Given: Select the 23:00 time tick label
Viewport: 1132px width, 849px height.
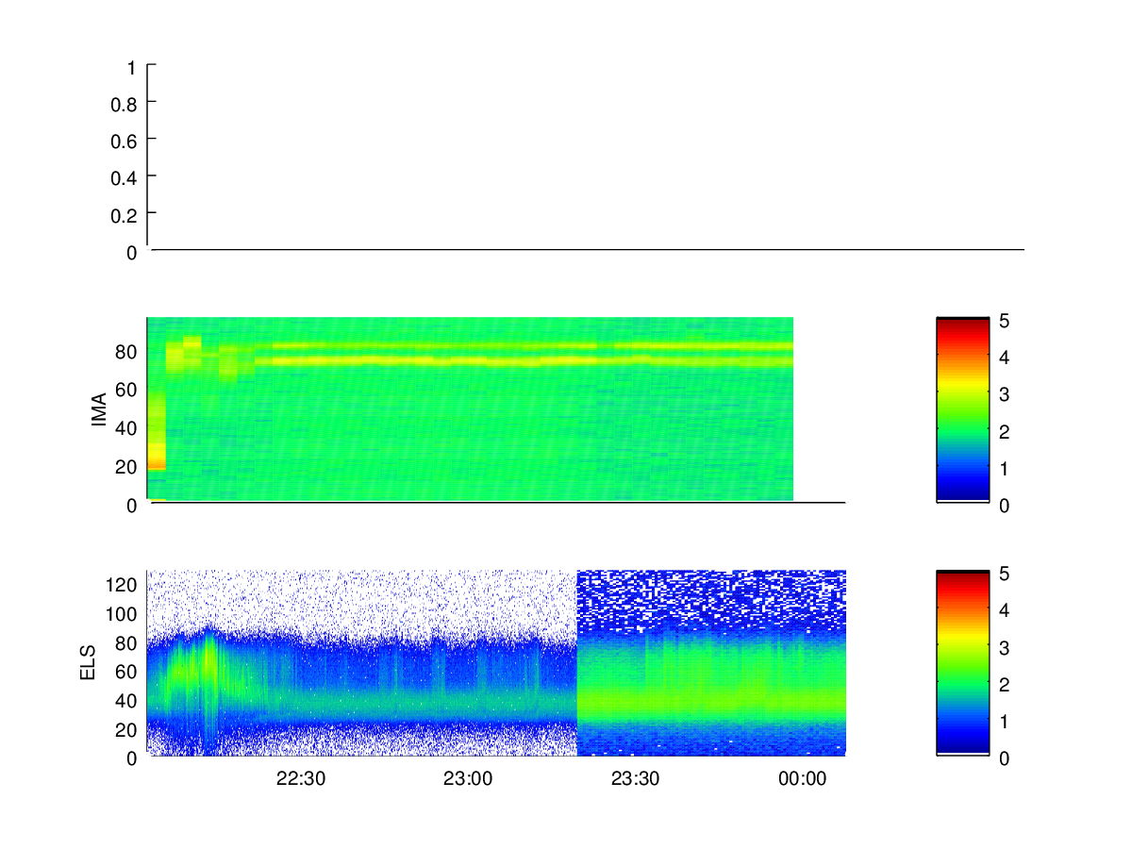Looking at the screenshot, I should [x=469, y=779].
